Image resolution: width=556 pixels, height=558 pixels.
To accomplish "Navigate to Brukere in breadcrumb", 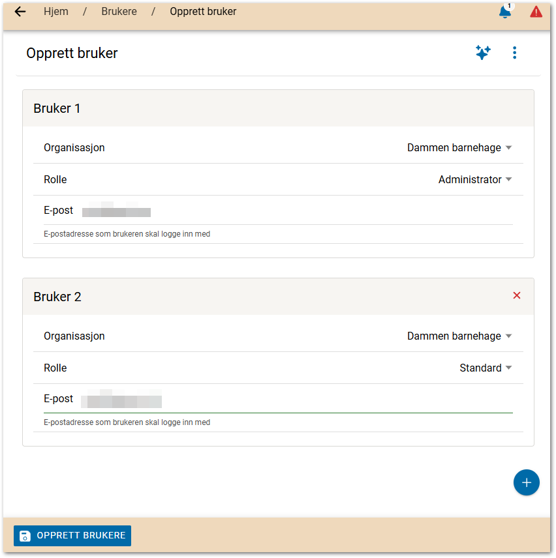I will click(119, 12).
